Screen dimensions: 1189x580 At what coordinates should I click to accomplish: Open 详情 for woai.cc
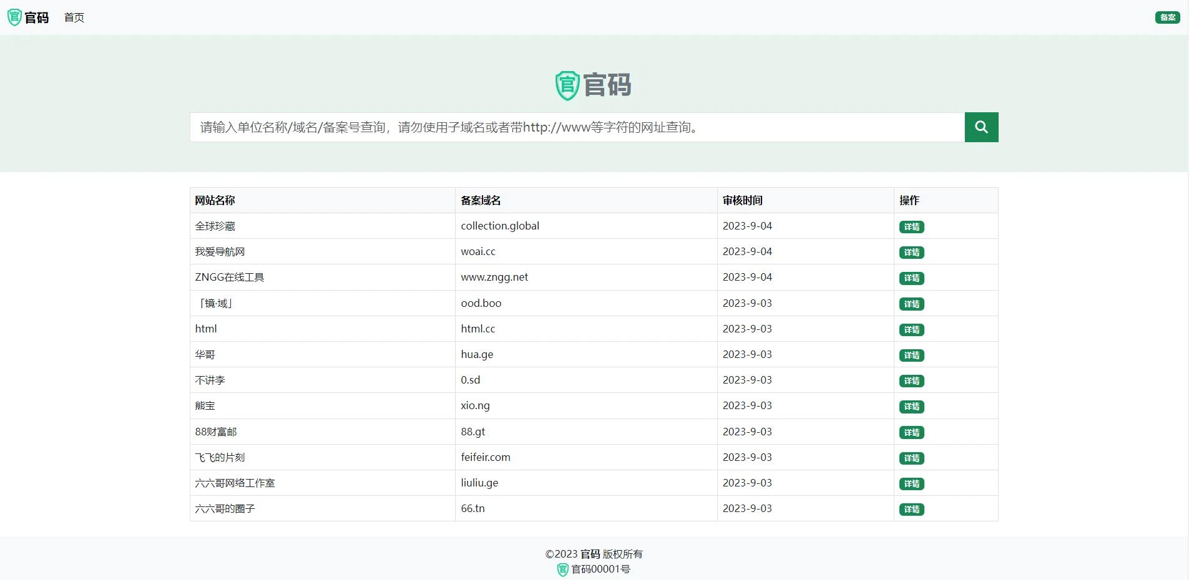(911, 253)
